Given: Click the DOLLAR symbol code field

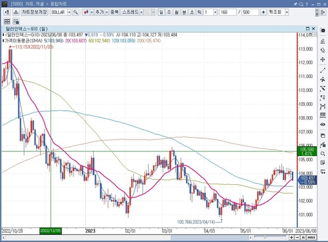Looking at the screenshot, I should (x=58, y=12).
